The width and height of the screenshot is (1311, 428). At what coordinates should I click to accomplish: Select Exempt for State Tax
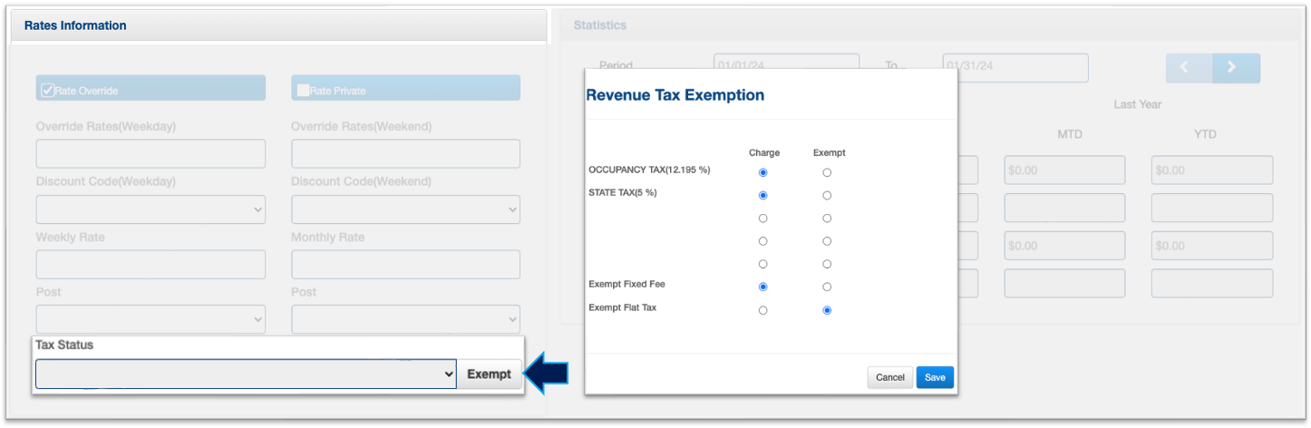(827, 195)
